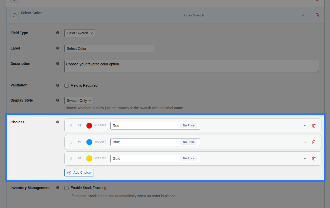Click No Price badge on Red choice
The width and height of the screenshot is (330, 208).
click(x=189, y=126)
